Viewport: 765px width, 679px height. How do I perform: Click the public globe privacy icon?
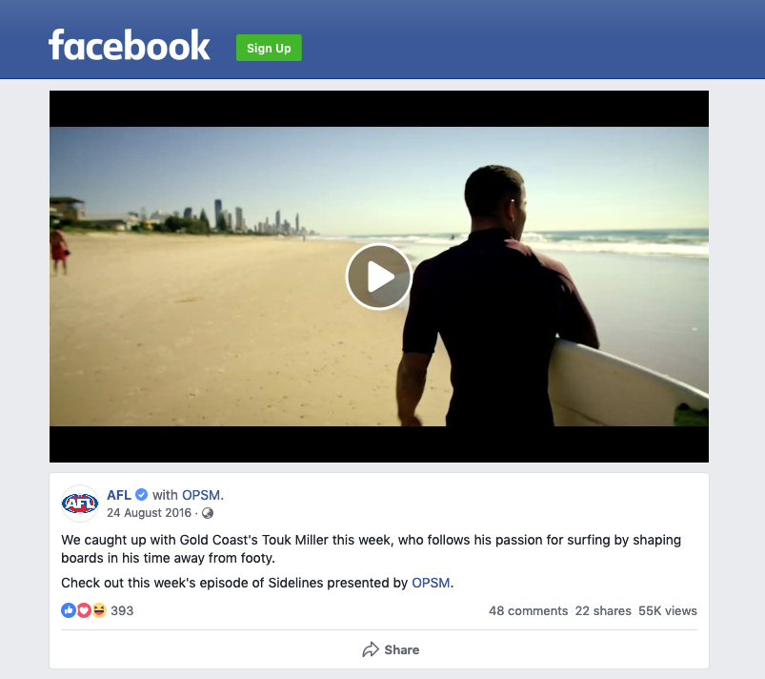tap(208, 513)
